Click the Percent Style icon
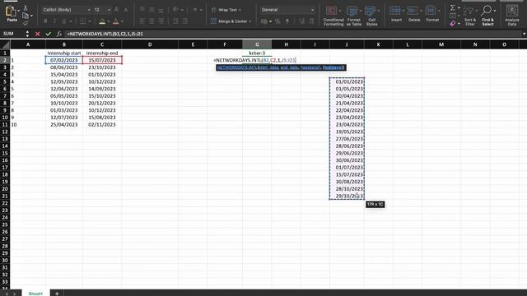Viewport: 527px width, 296px height. tap(277, 21)
